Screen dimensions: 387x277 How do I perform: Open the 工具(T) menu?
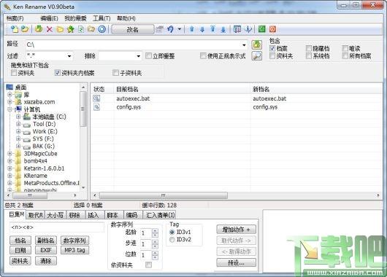click(x=101, y=18)
